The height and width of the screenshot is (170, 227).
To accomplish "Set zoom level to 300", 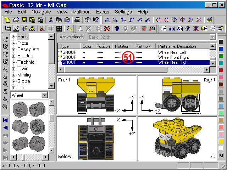I will point(5,39).
